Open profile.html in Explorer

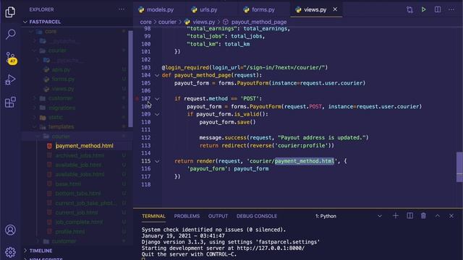70,232
